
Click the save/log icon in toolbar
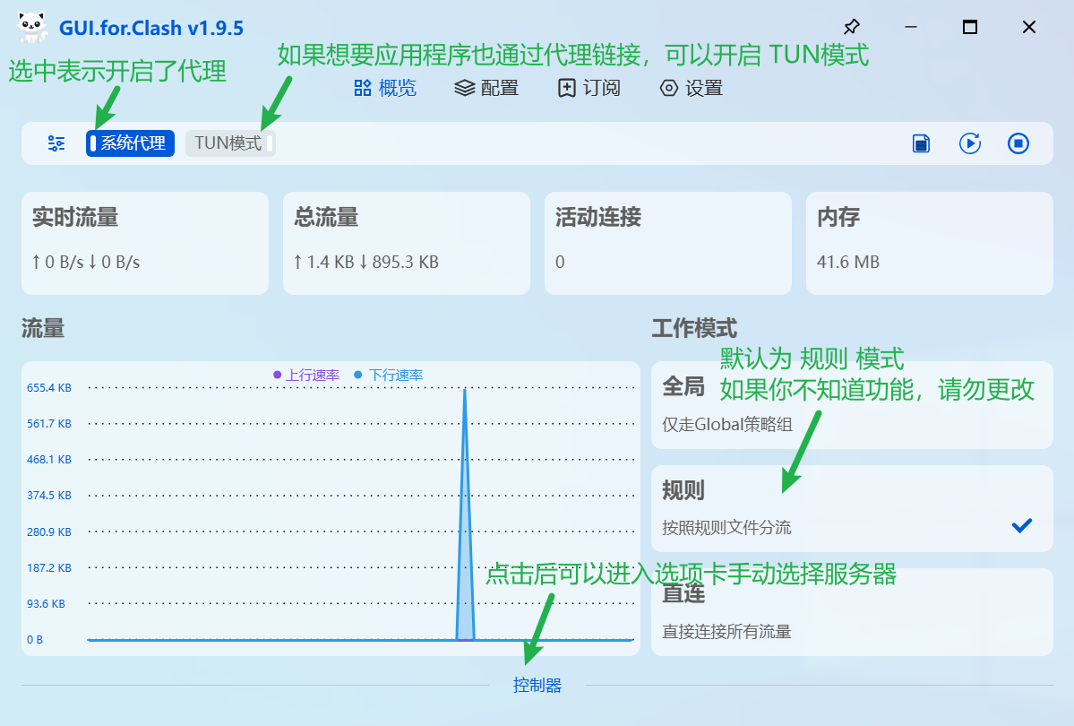point(921,143)
